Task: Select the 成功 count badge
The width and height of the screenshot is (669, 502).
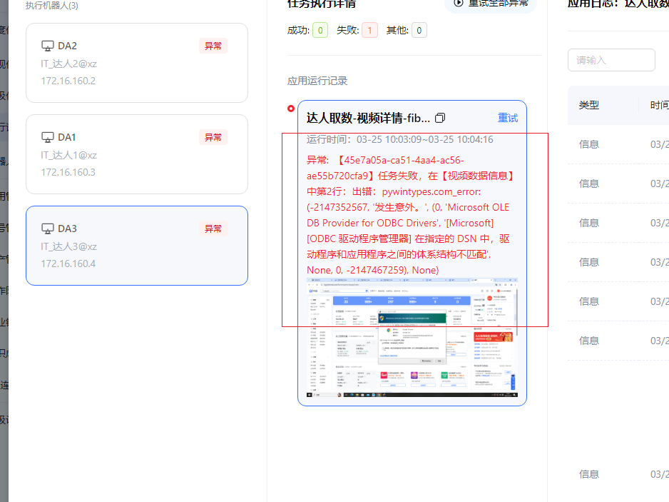Action: 320,30
